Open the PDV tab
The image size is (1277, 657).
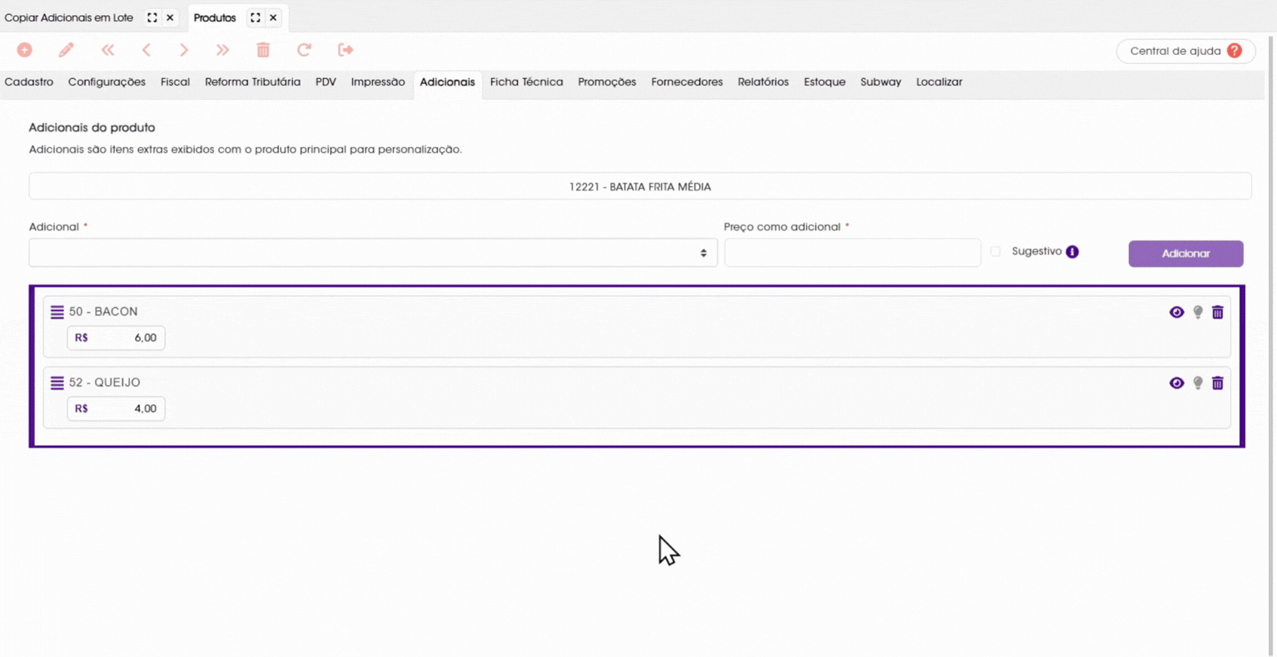pos(325,82)
